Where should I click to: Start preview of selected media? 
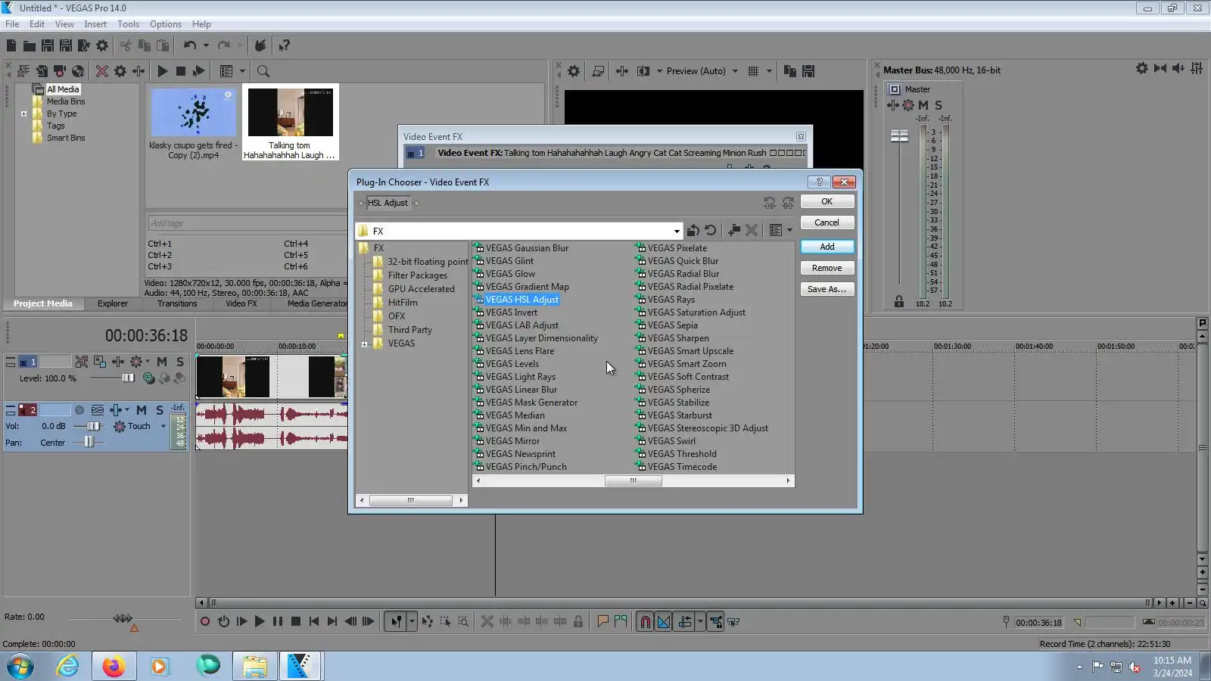point(162,71)
